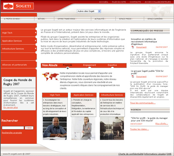Click SWB footer link
Screen dimensions: 174x156
pos(169,154)
